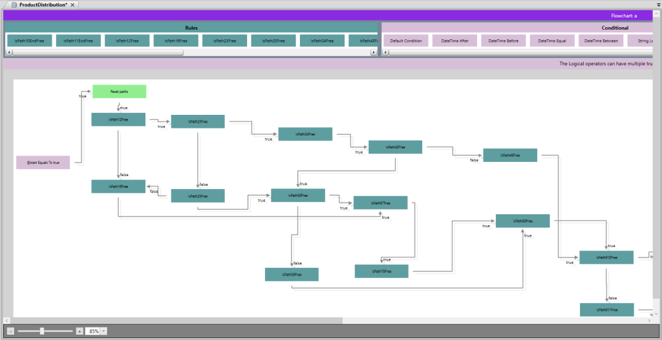This screenshot has width=662, height=340.
Task: Open the tab list dropdown arrow
Action: 656,5
